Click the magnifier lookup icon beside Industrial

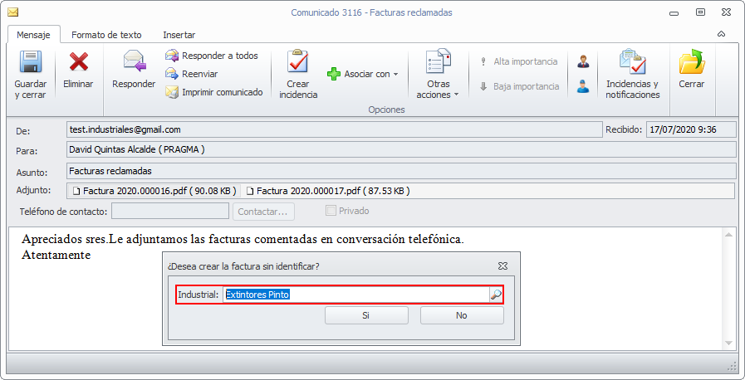[496, 295]
